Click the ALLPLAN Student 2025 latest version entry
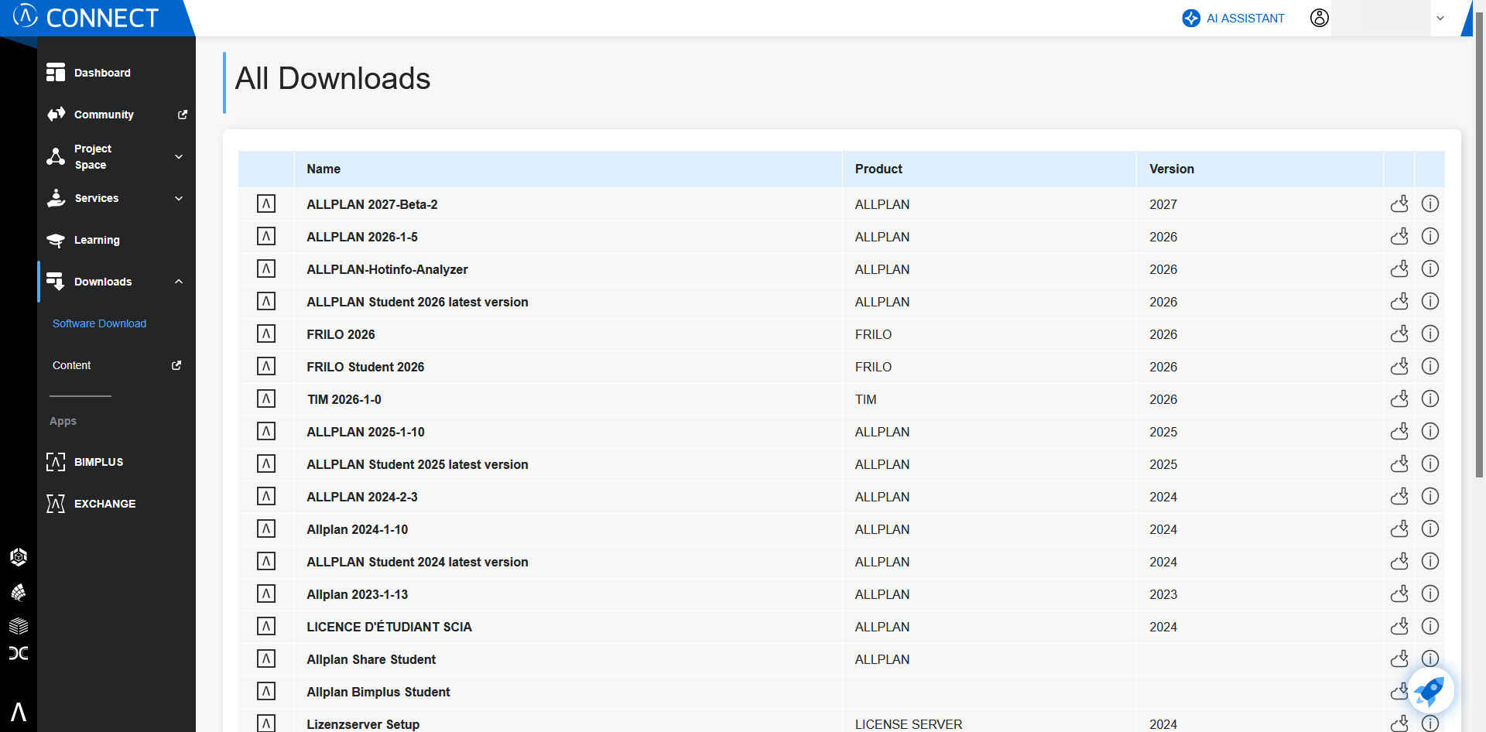Viewport: 1486px width, 732px height. (417, 464)
